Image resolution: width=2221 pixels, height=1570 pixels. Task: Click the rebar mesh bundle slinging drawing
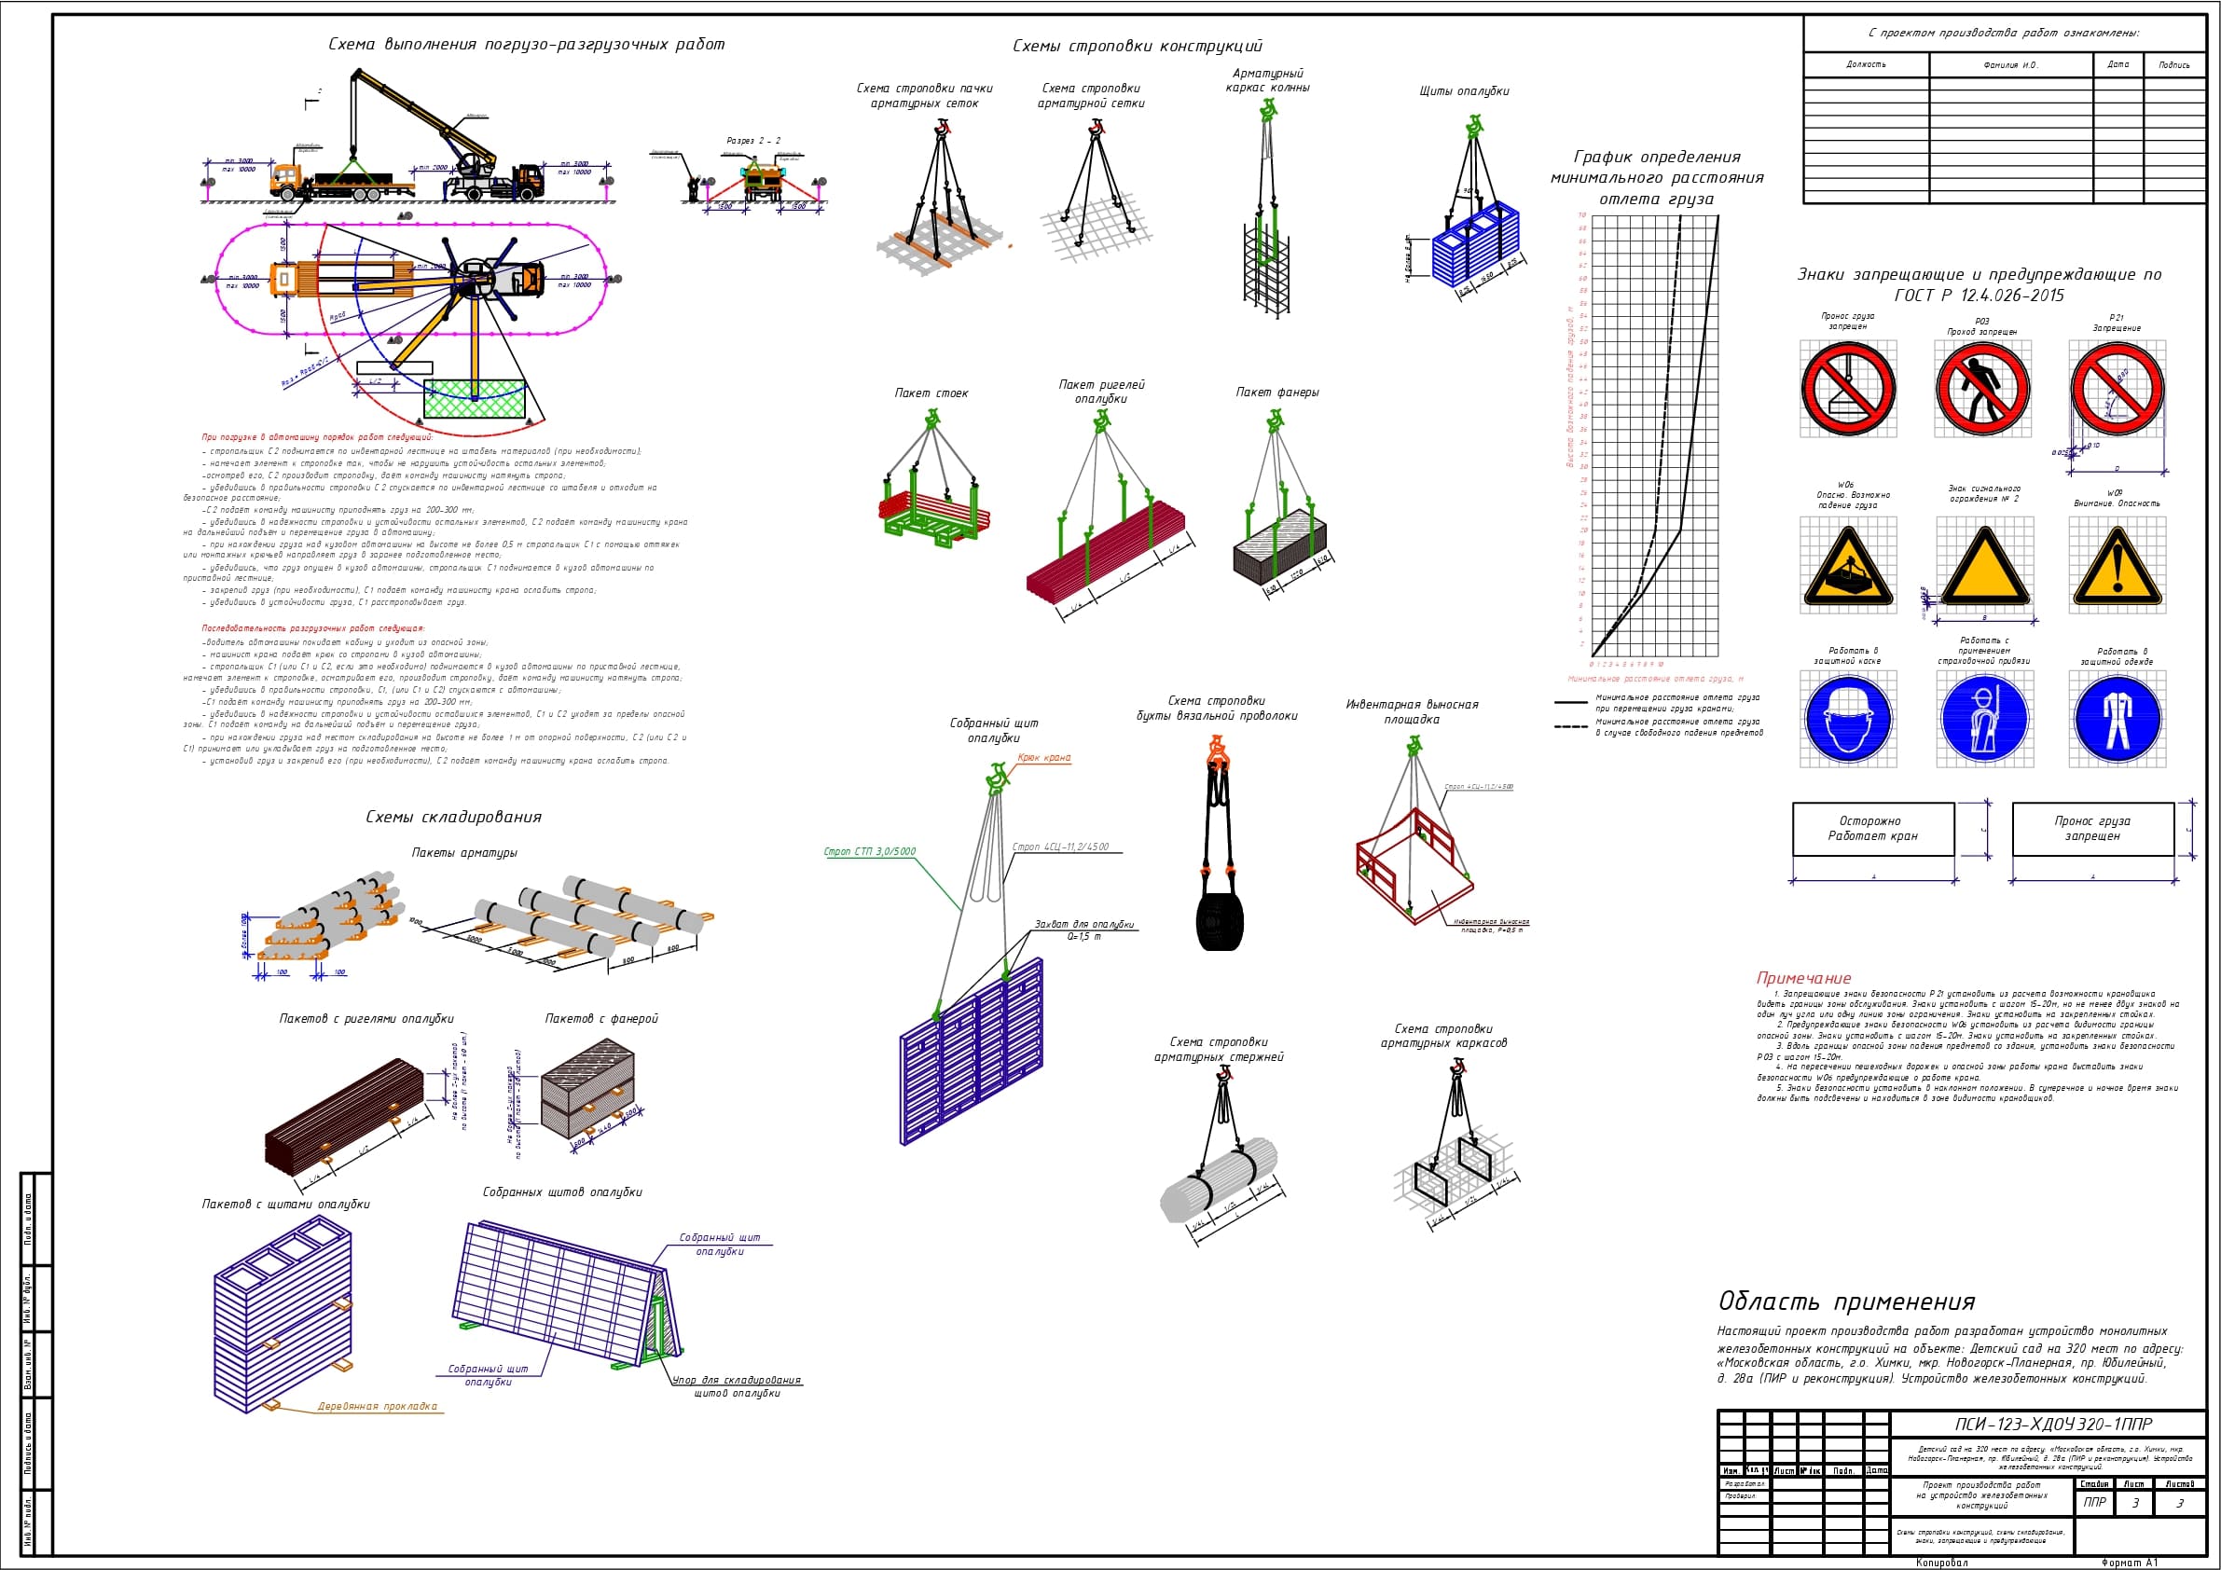[940, 199]
